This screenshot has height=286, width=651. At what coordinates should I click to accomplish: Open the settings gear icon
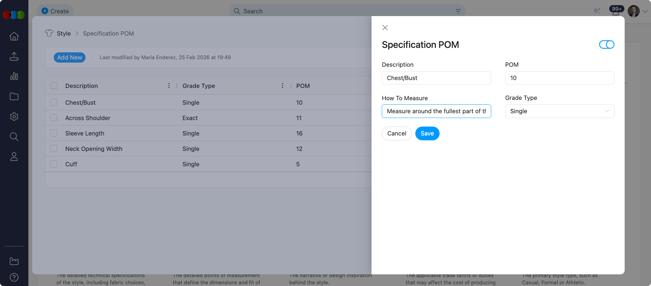tap(14, 117)
